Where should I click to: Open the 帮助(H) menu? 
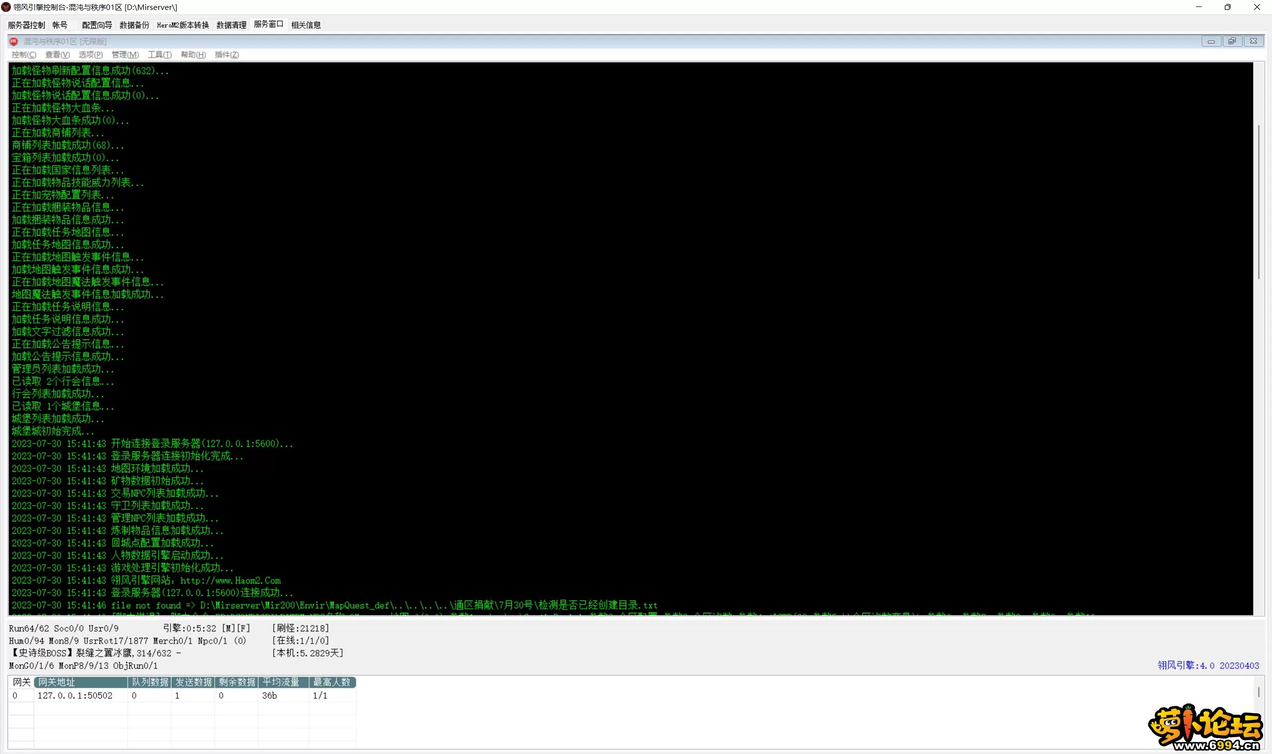(x=193, y=54)
